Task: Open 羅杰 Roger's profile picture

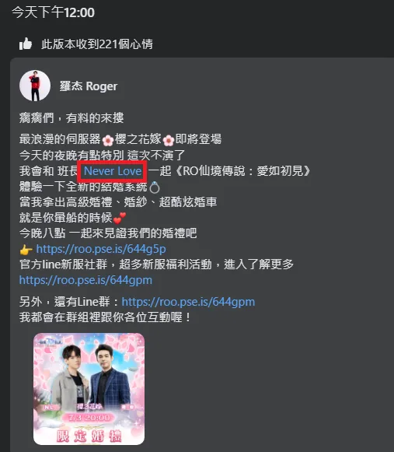Action: (x=35, y=86)
